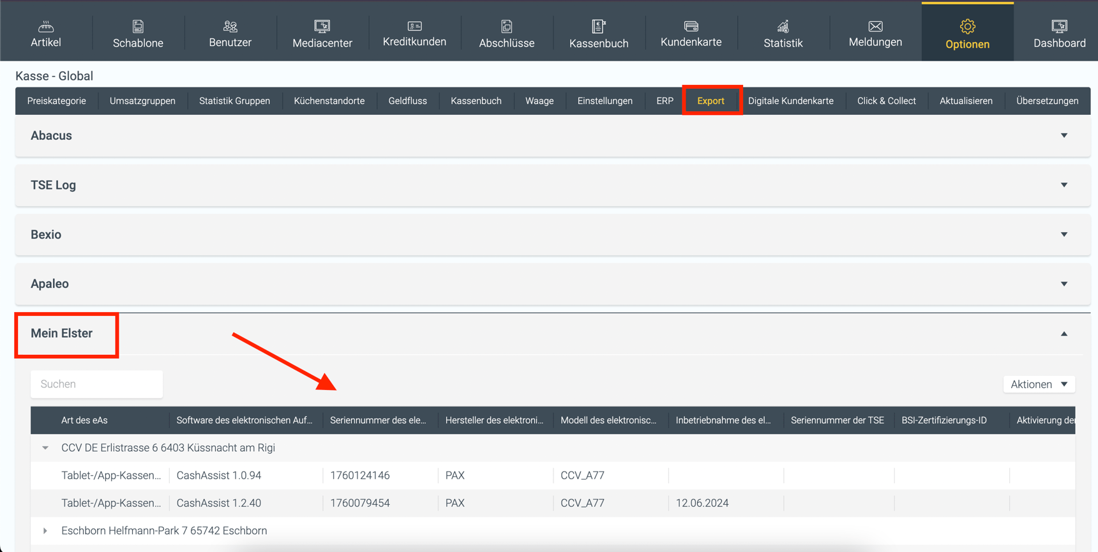Viewport: 1098px width, 552px height.
Task: Sort by Seriennummer der TSE column
Action: [x=837, y=420]
